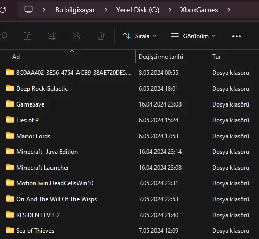This screenshot has width=259, height=239.
Task: Select the GameSave folder name
Action: coord(31,104)
